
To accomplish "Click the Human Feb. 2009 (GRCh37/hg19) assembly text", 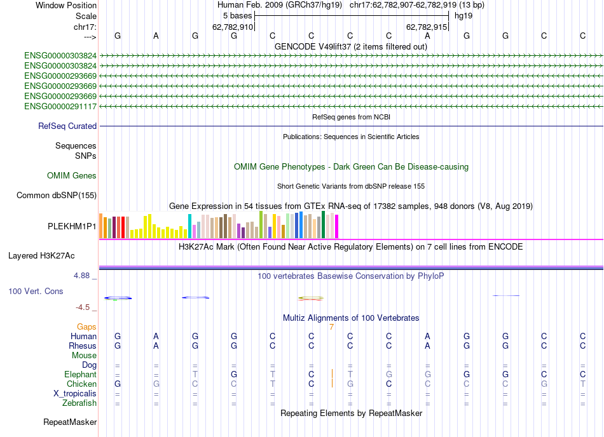I will point(279,5).
